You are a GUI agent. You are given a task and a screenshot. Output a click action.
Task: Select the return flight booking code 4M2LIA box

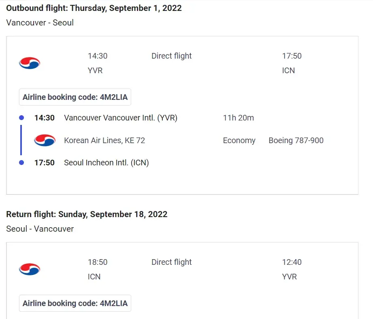[x=75, y=303]
